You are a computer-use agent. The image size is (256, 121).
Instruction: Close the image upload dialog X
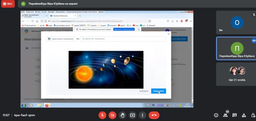pos(169,34)
